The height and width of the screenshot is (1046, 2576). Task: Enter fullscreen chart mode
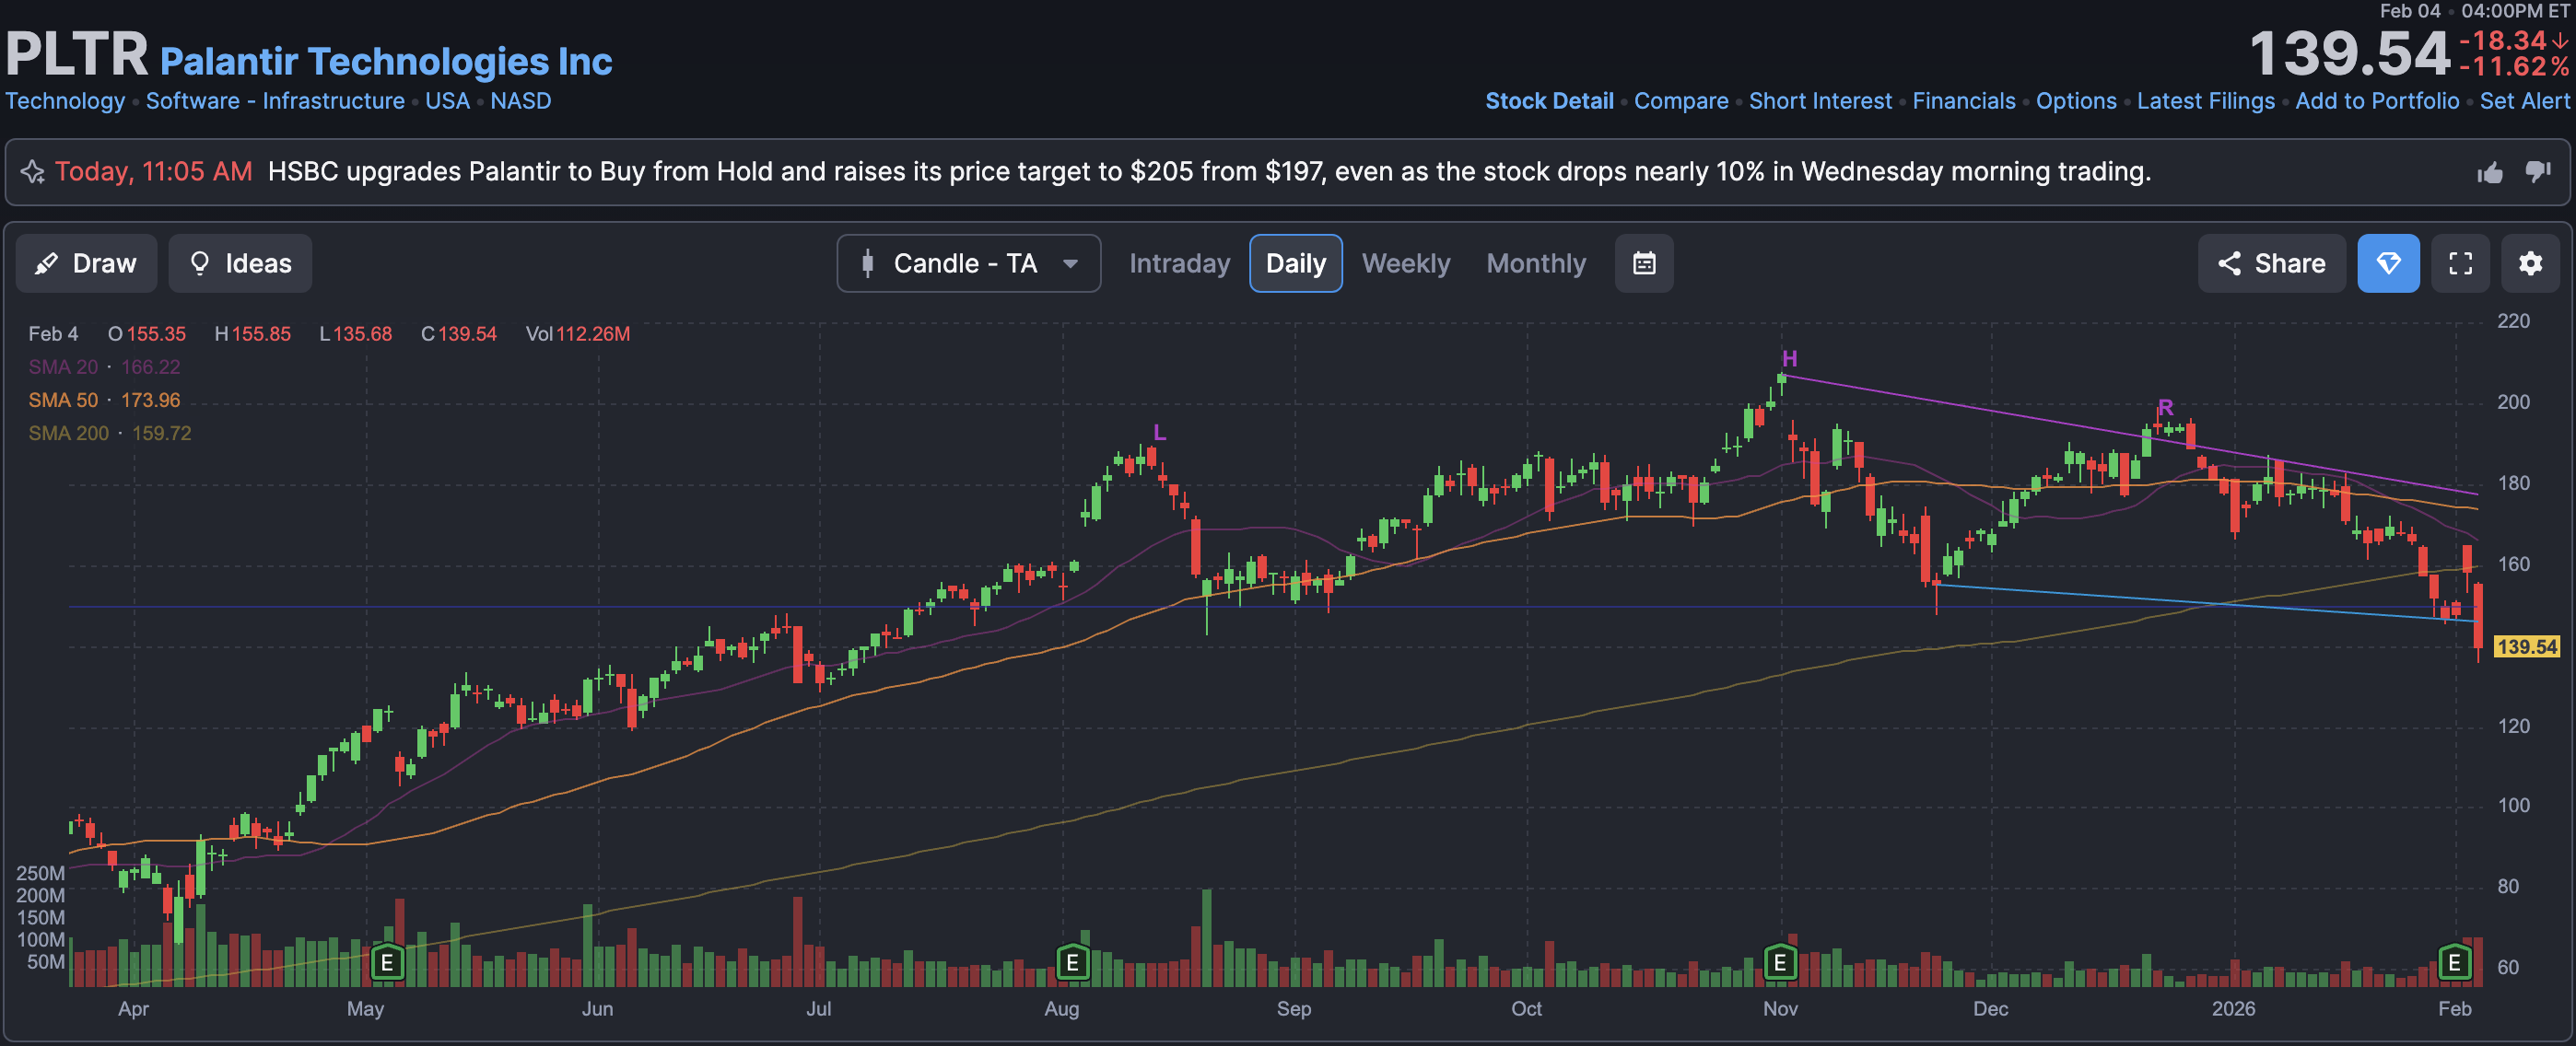(x=2460, y=263)
